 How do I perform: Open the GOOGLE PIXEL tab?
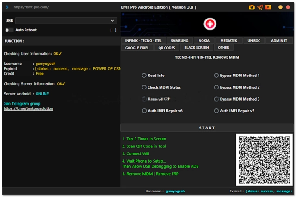click(x=137, y=48)
